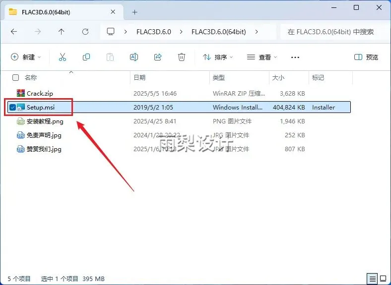The height and width of the screenshot is (285, 391).
Task: Click FLAC3D.6.0 in the breadcrumb path
Action: (154, 32)
